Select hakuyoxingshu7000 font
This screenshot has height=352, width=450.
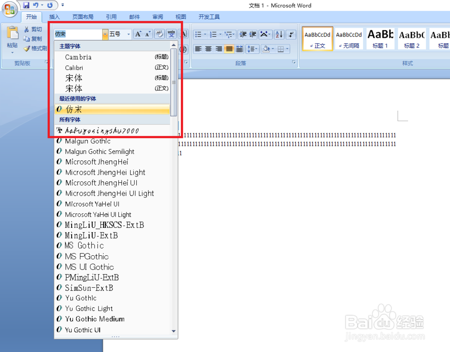coord(112,131)
